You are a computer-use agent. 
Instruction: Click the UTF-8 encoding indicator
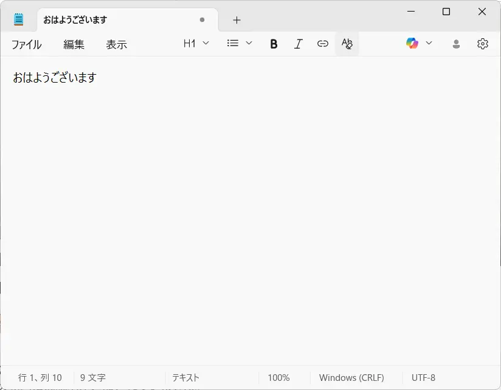(x=423, y=378)
